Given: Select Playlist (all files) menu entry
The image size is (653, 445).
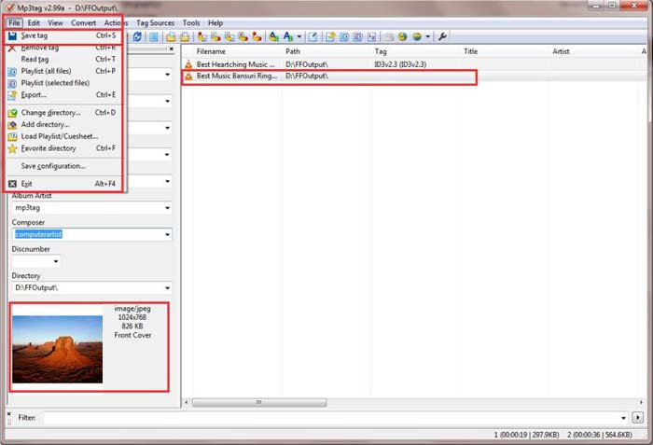Looking at the screenshot, I should tap(64, 71).
